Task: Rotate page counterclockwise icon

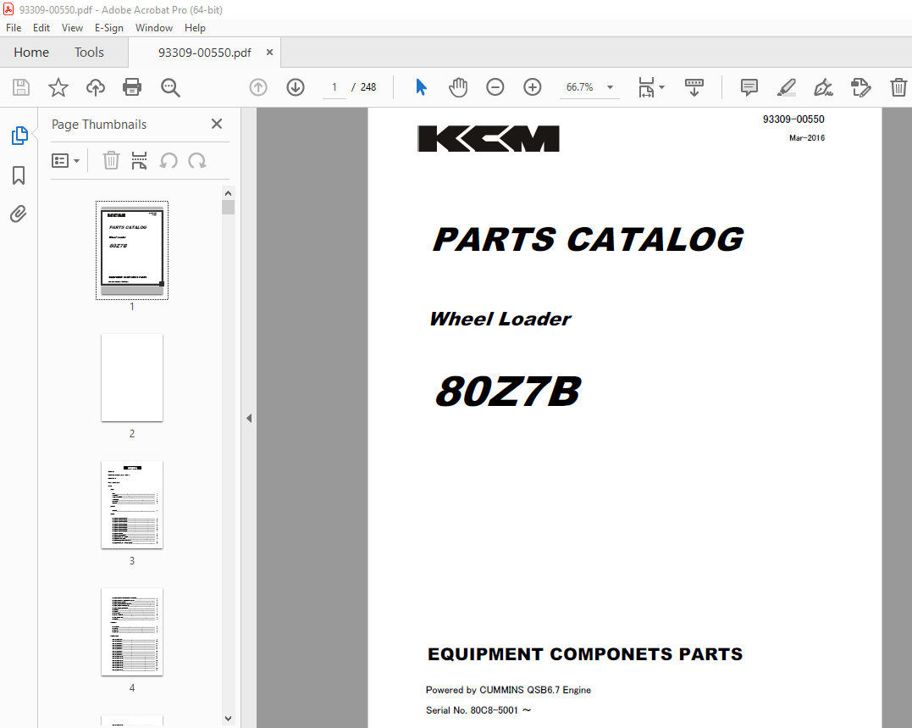Action: [x=169, y=161]
